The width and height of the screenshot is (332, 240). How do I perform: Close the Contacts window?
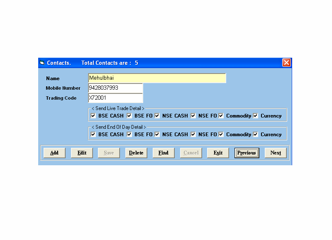tap(286, 63)
